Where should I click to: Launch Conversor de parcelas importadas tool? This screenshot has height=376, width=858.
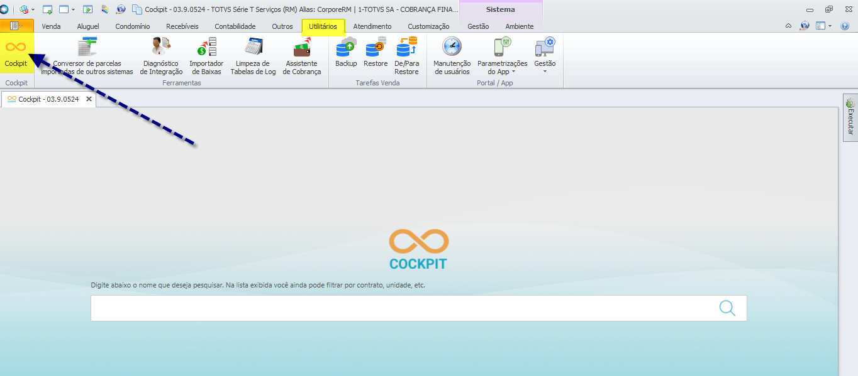(87, 56)
